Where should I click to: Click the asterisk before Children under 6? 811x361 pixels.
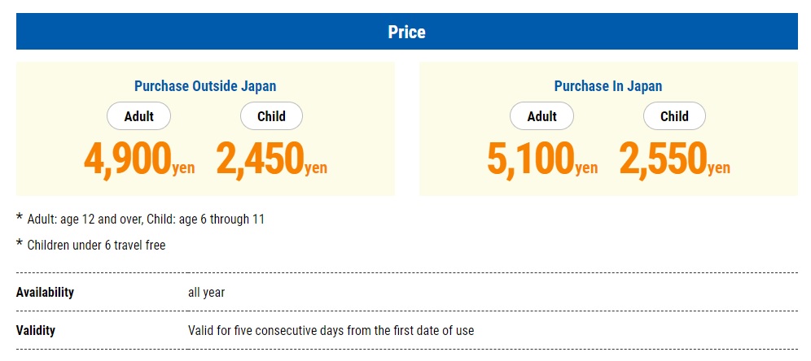point(20,242)
